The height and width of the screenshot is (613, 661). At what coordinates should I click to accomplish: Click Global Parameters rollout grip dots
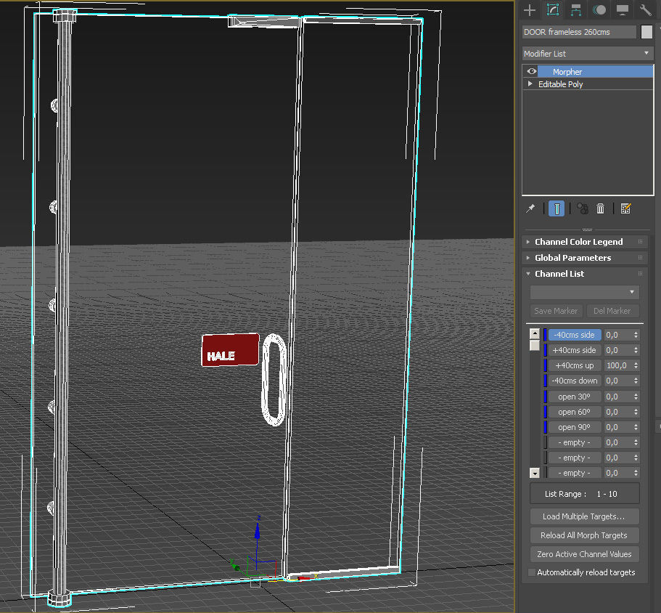click(x=641, y=258)
